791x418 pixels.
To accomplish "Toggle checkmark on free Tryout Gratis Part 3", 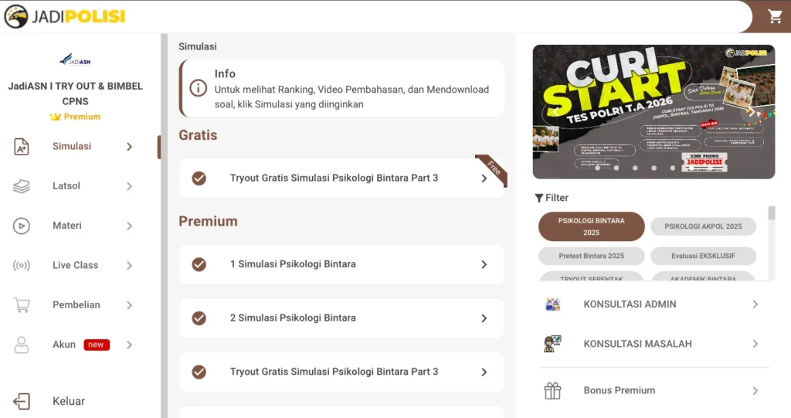I will pyautogui.click(x=199, y=178).
